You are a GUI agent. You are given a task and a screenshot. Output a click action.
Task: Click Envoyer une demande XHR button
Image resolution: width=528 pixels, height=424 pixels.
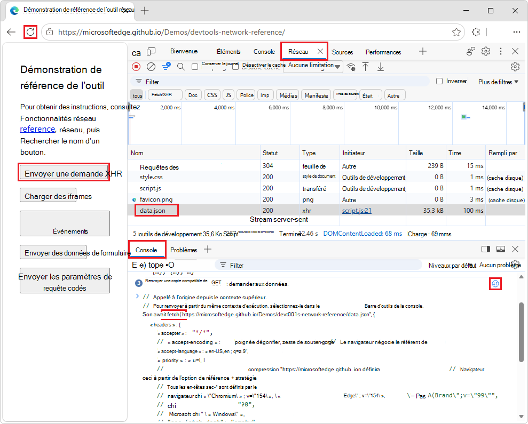pyautogui.click(x=64, y=172)
